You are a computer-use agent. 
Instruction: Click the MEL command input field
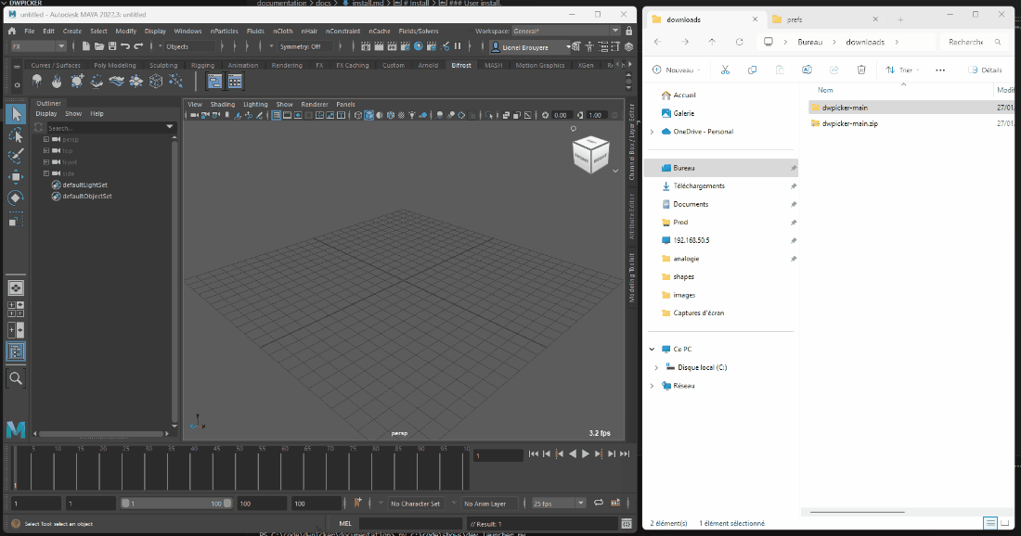pyautogui.click(x=410, y=524)
